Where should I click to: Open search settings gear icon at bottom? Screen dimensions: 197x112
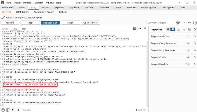pos(8,110)
